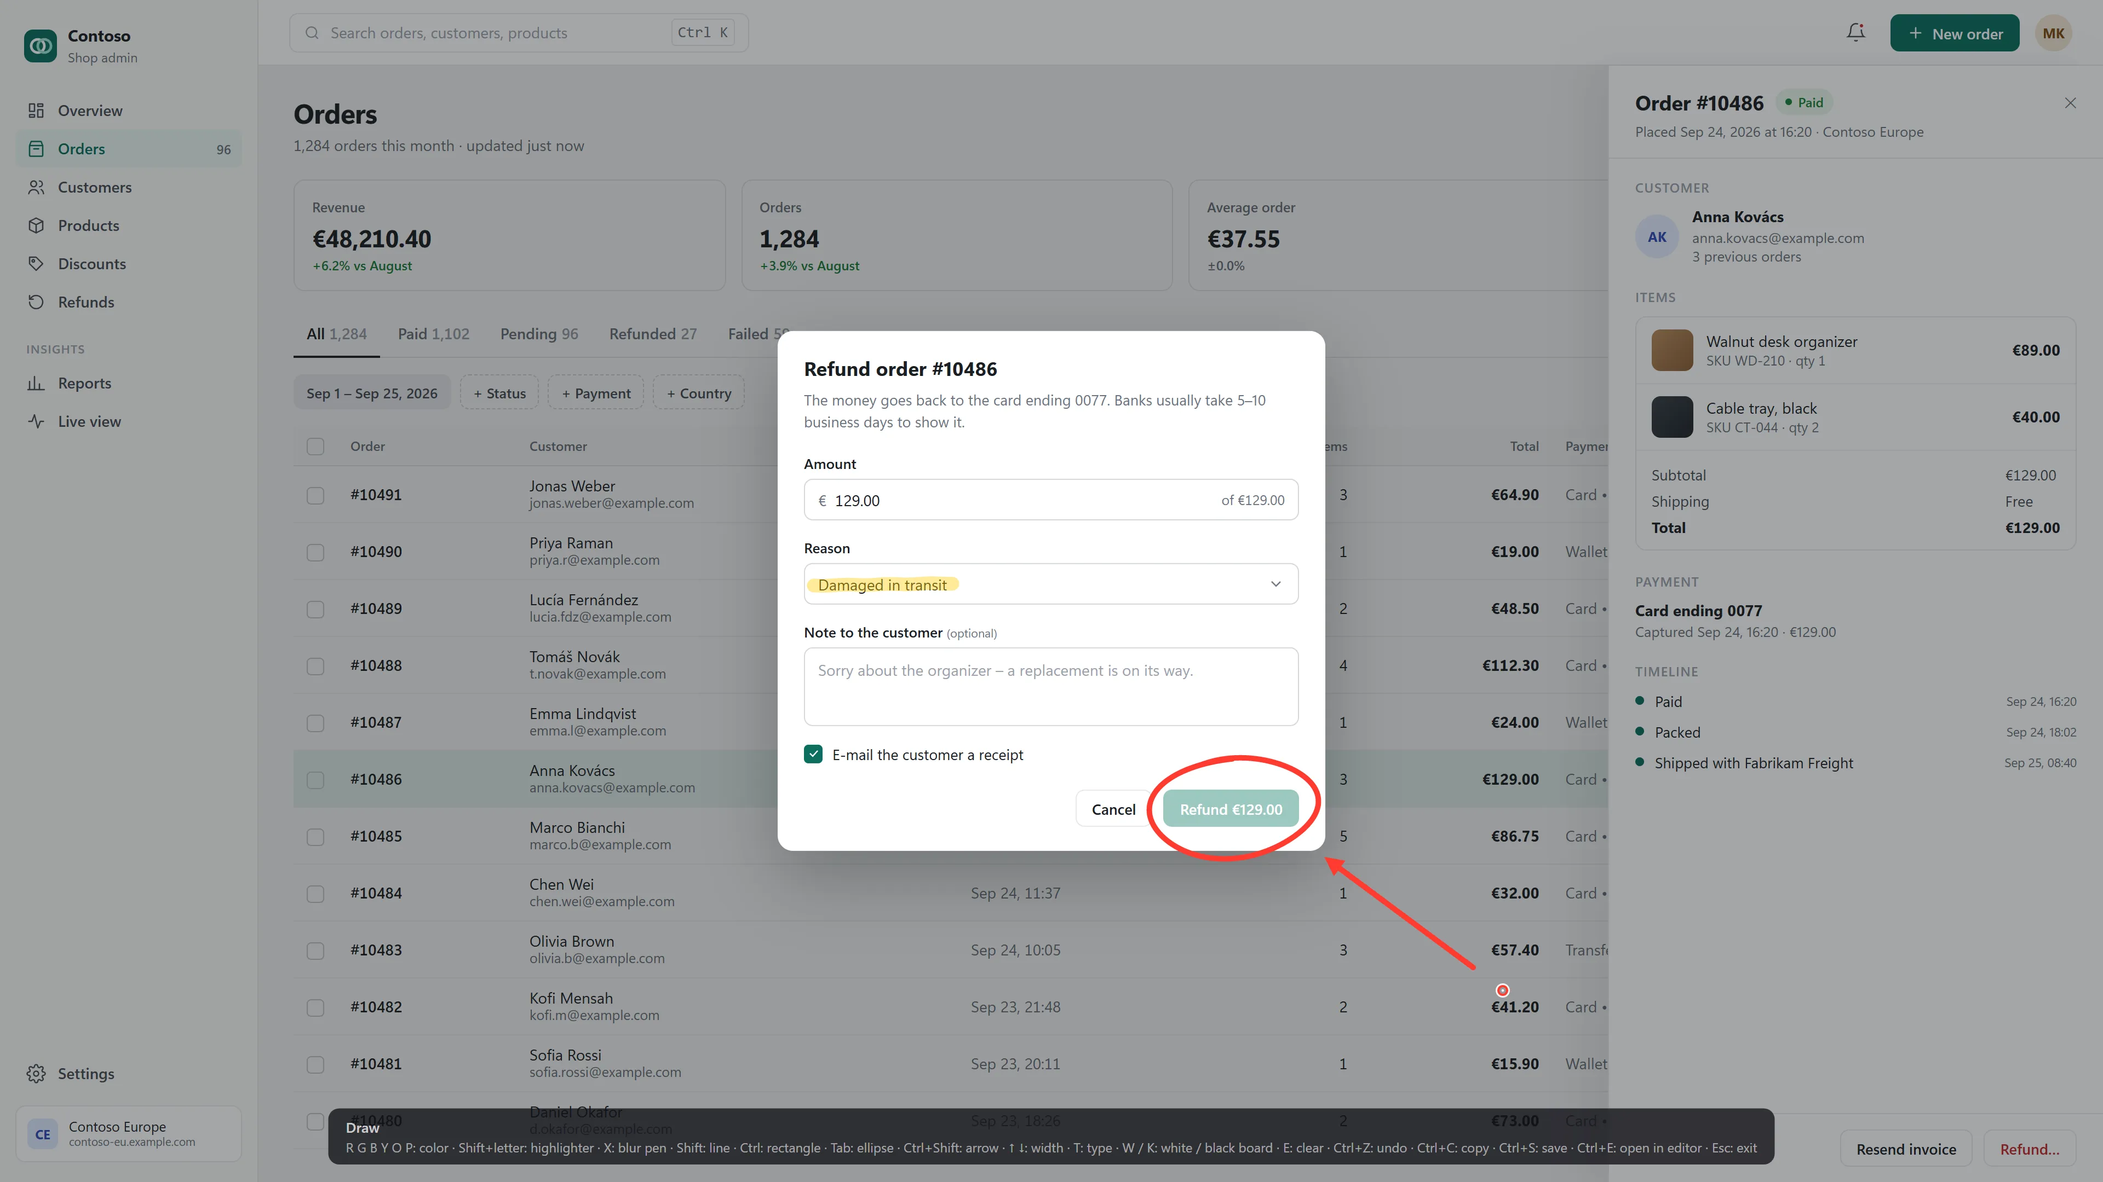This screenshot has width=2103, height=1182.
Task: Click the MK user avatar
Action: point(2053,33)
